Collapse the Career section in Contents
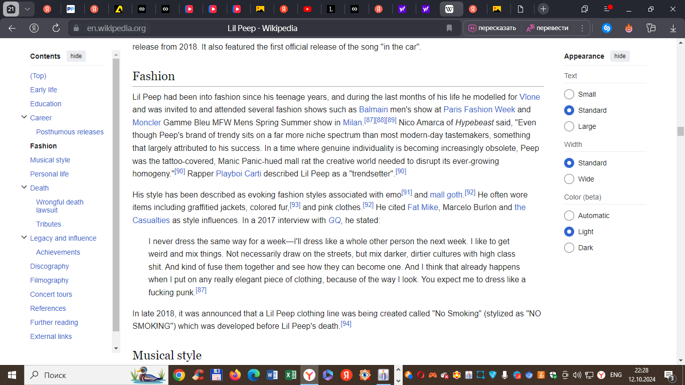The image size is (685, 385). (x=24, y=117)
